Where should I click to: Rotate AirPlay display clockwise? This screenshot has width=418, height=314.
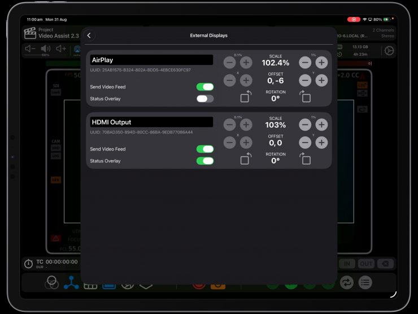coord(305,96)
